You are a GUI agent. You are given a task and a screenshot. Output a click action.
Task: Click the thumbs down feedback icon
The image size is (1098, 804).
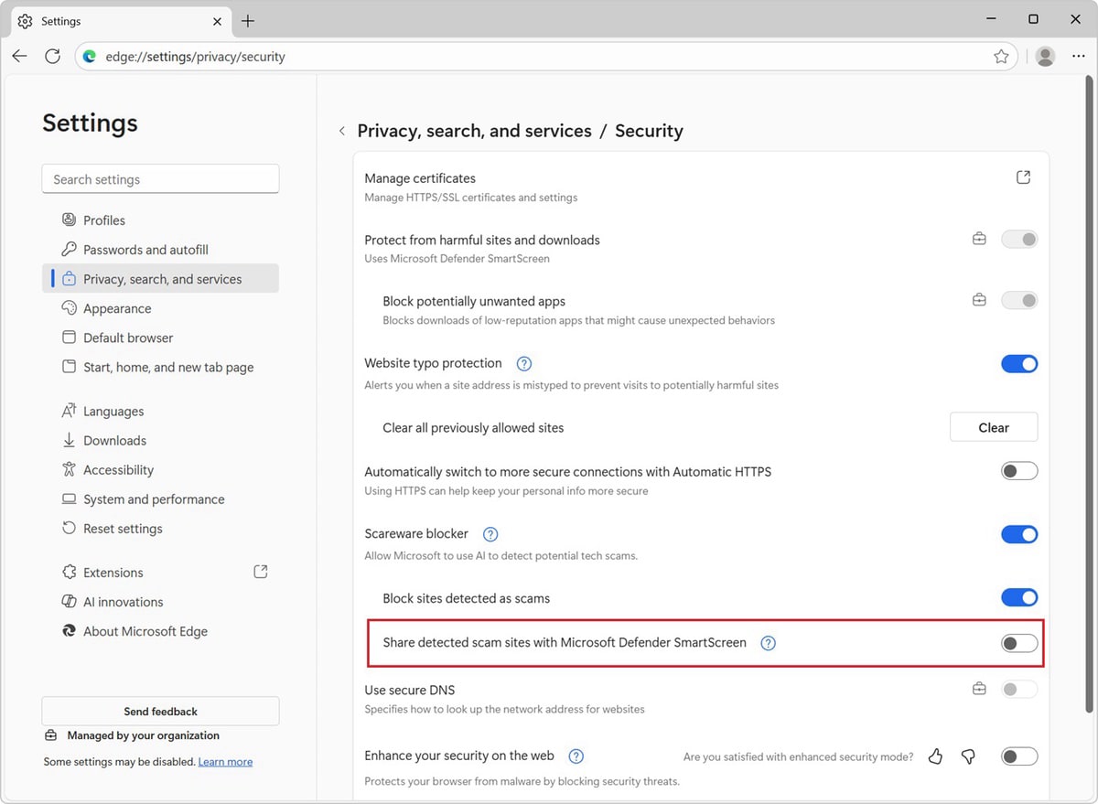pyautogui.click(x=968, y=756)
